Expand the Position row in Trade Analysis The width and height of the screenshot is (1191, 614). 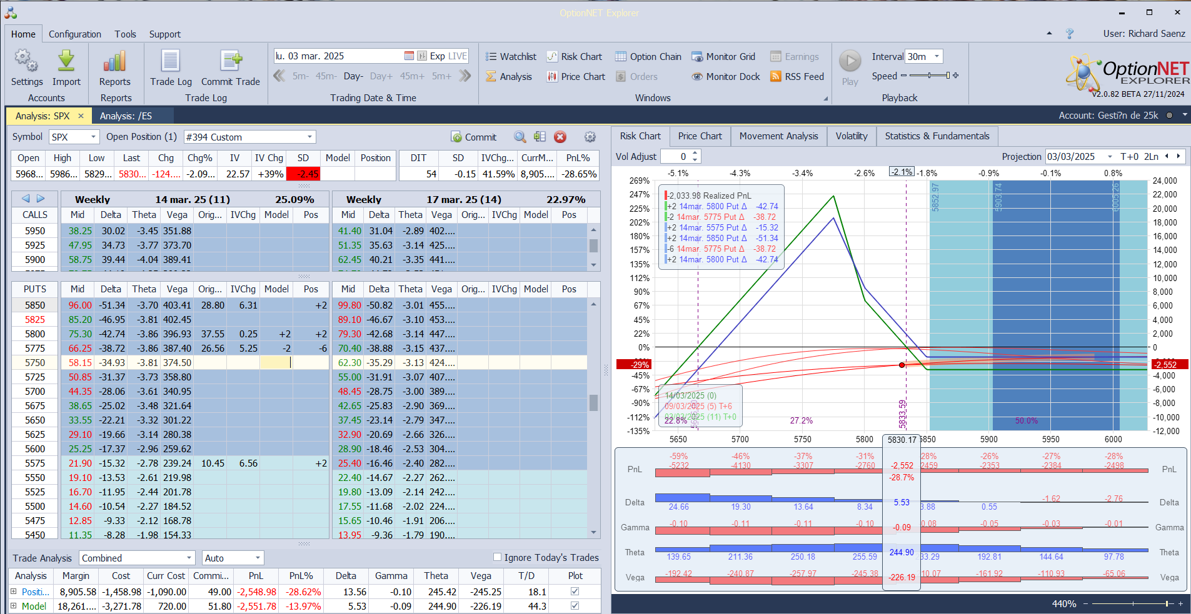(x=14, y=592)
